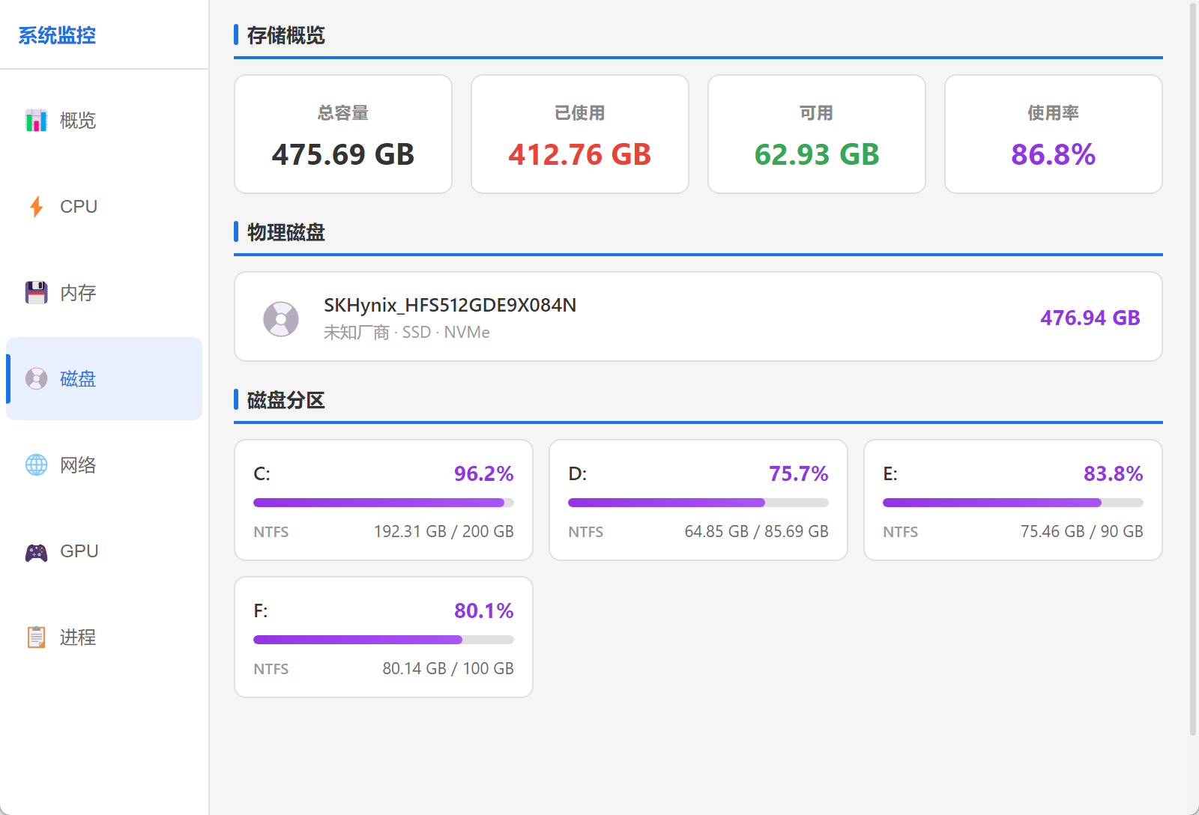The width and height of the screenshot is (1199, 815).
Task: Click the vertical scrollbar on right
Action: 1193,367
